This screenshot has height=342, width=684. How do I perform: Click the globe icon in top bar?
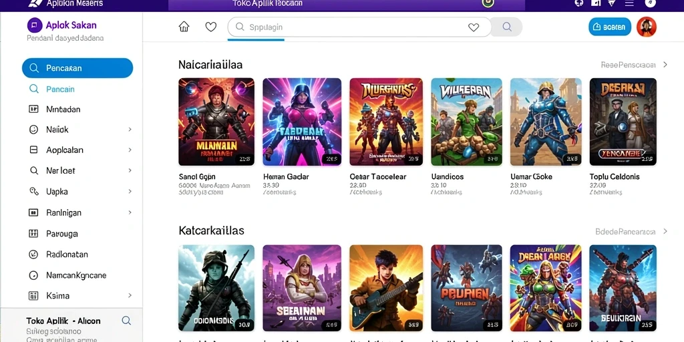[579, 3]
